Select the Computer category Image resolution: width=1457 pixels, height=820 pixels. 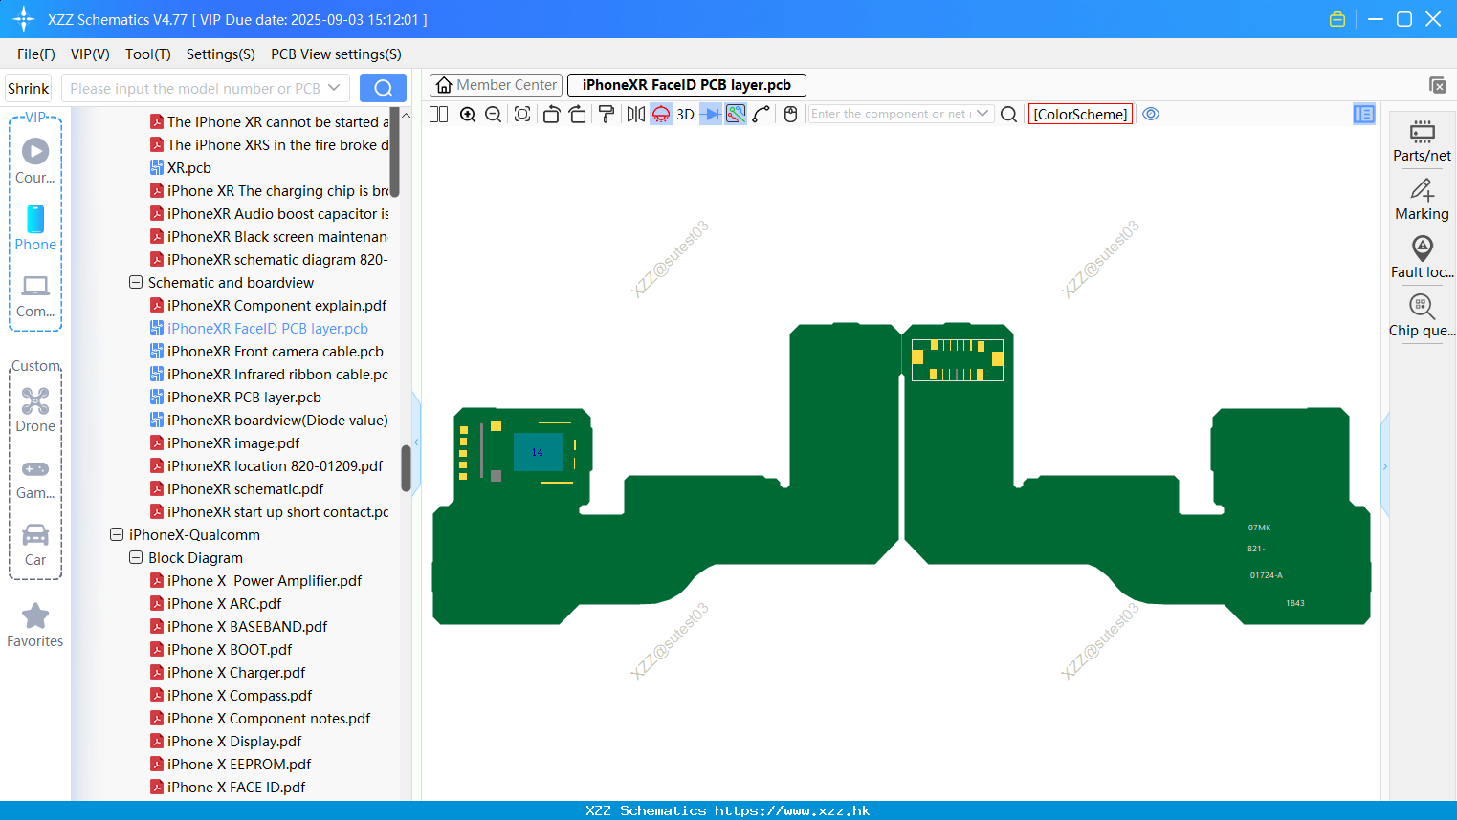(x=35, y=295)
